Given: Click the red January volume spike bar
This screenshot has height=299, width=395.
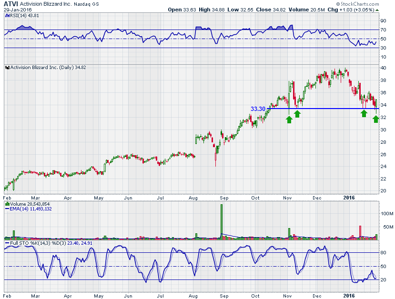Looking at the screenshot, I should (x=360, y=232).
